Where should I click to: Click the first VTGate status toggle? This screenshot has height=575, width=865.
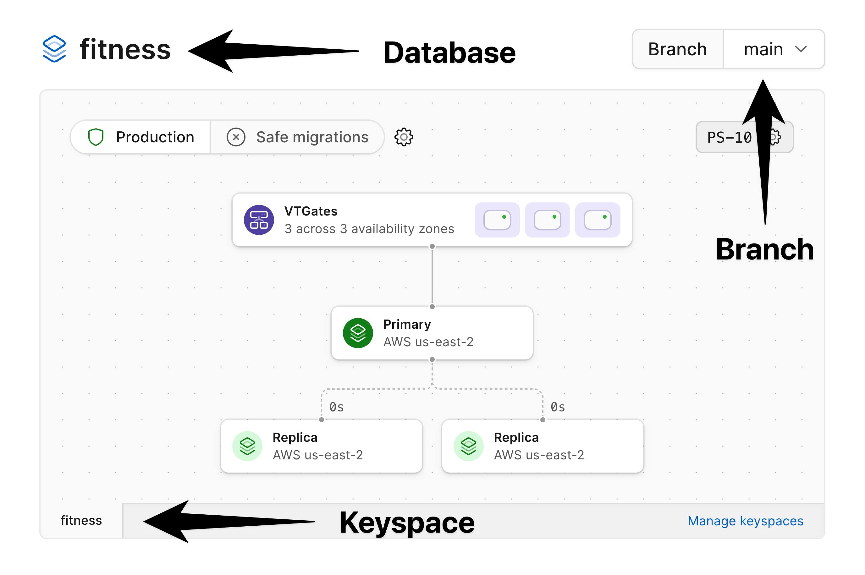pos(497,220)
